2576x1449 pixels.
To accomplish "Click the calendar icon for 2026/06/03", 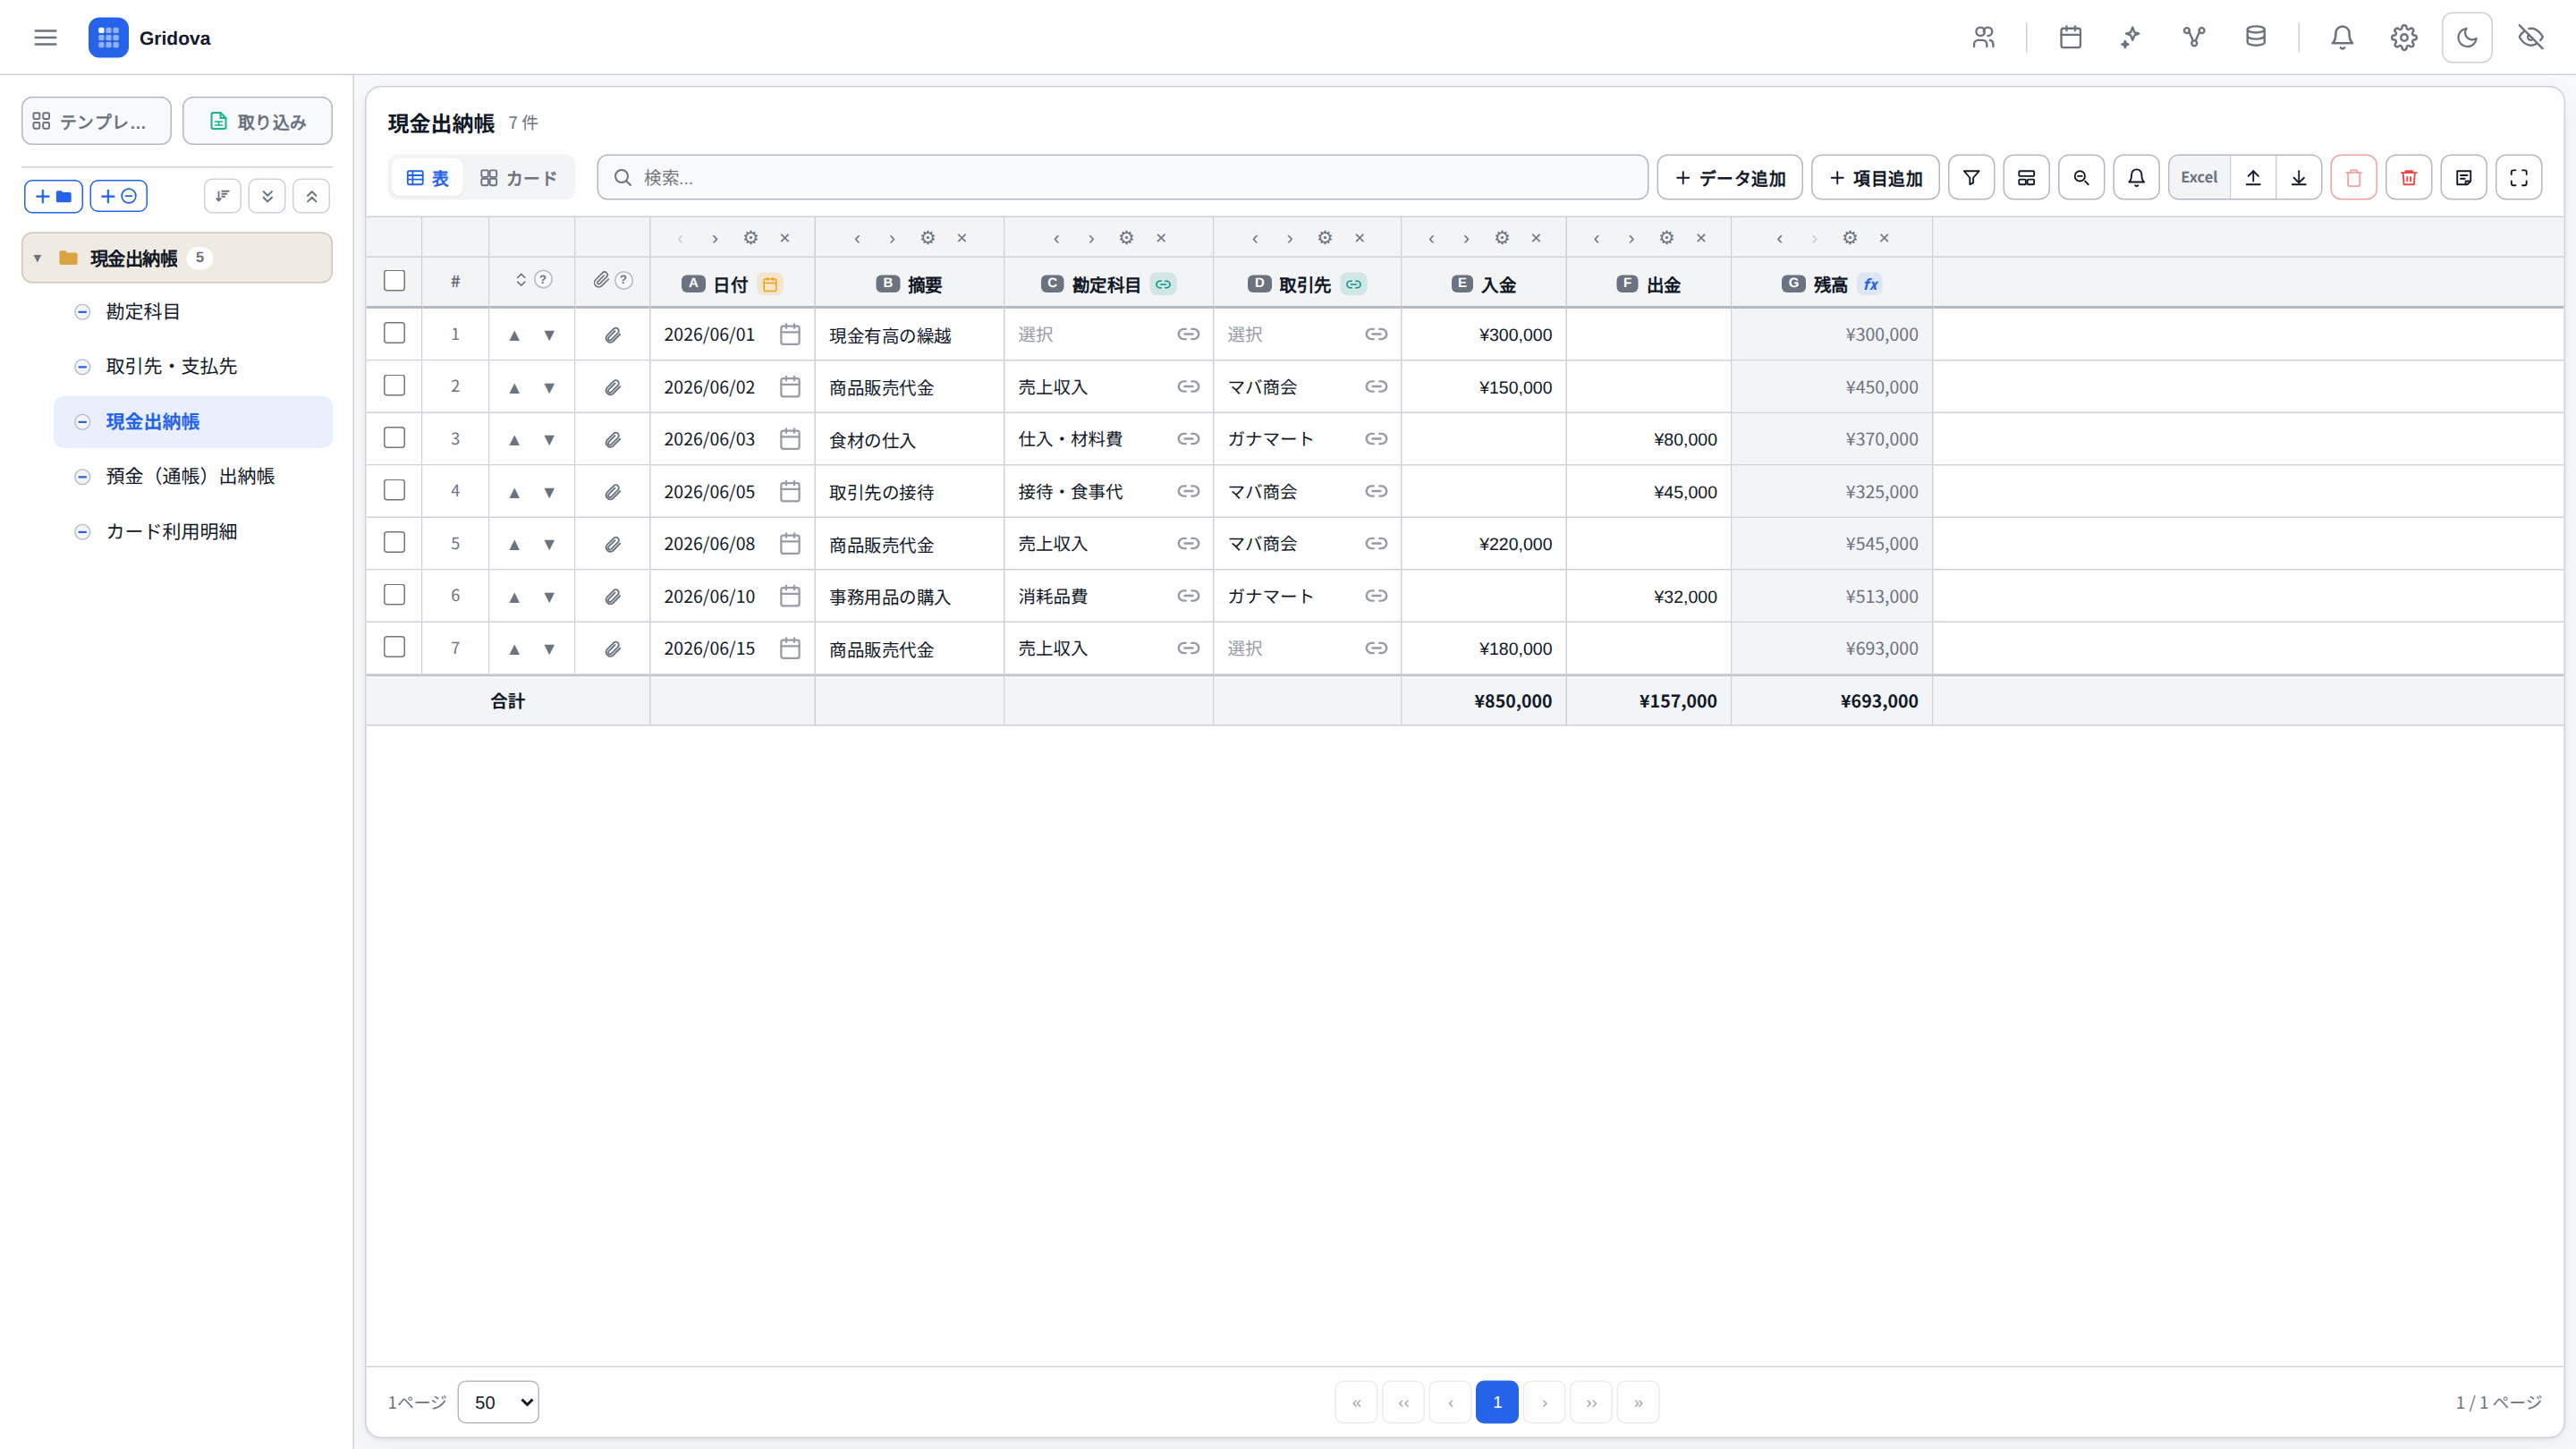I will click(789, 439).
